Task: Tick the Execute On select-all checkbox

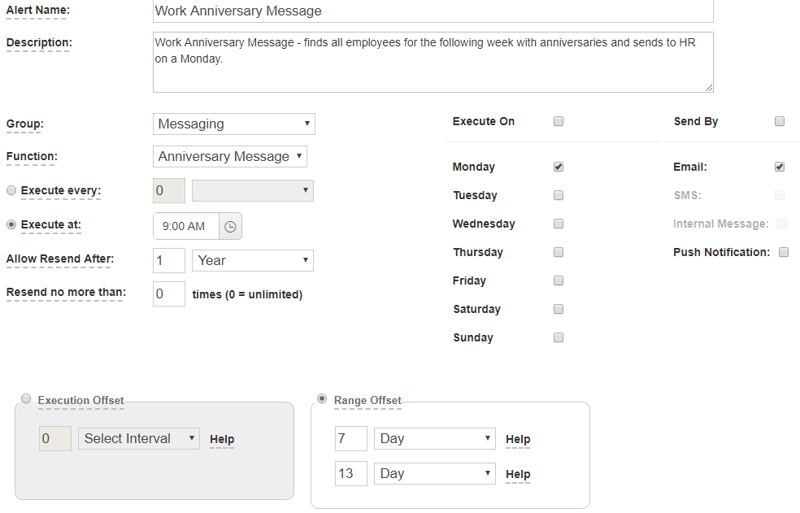Action: click(559, 121)
